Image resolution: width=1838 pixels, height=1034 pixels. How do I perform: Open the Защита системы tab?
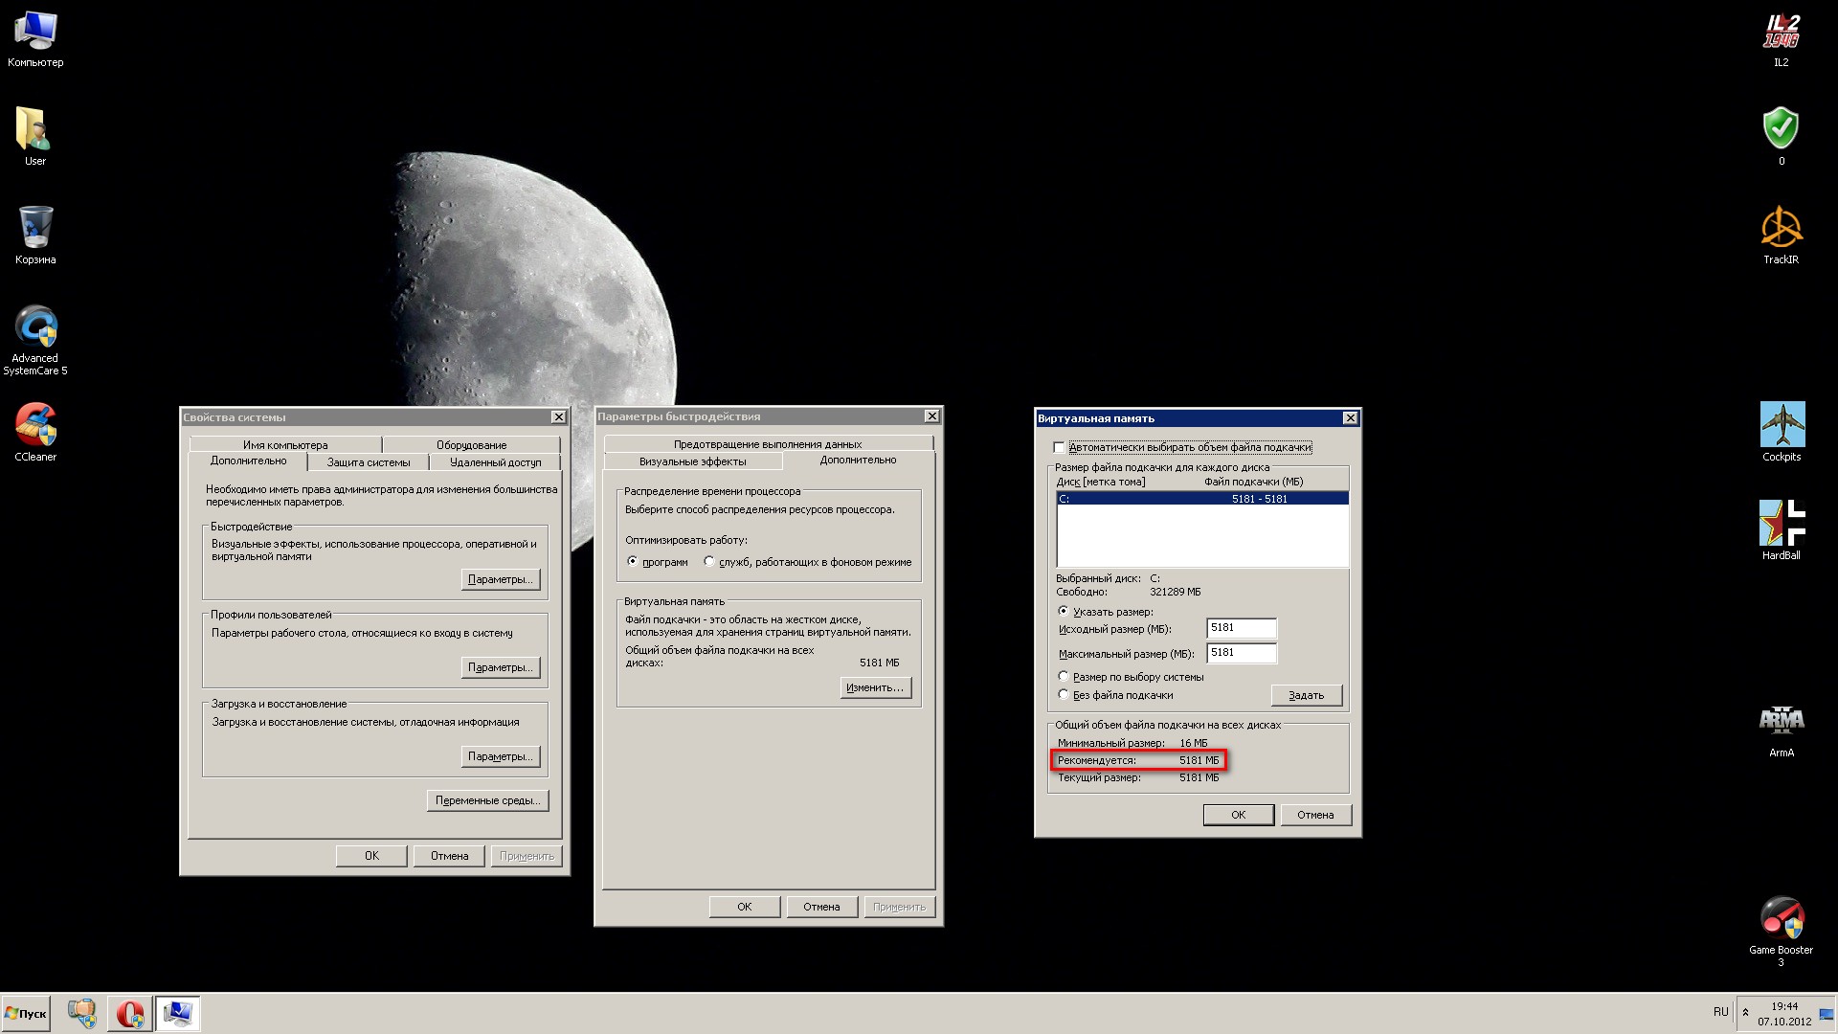coord(368,462)
